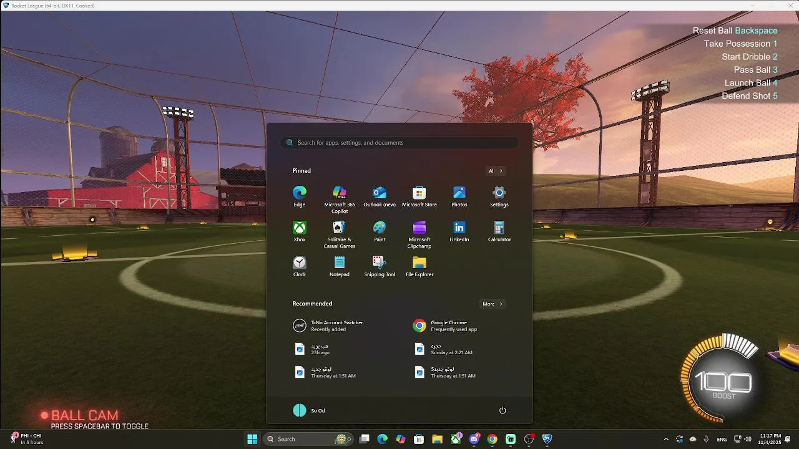Open Su Od user account menu
The image size is (799, 449).
pos(309,410)
